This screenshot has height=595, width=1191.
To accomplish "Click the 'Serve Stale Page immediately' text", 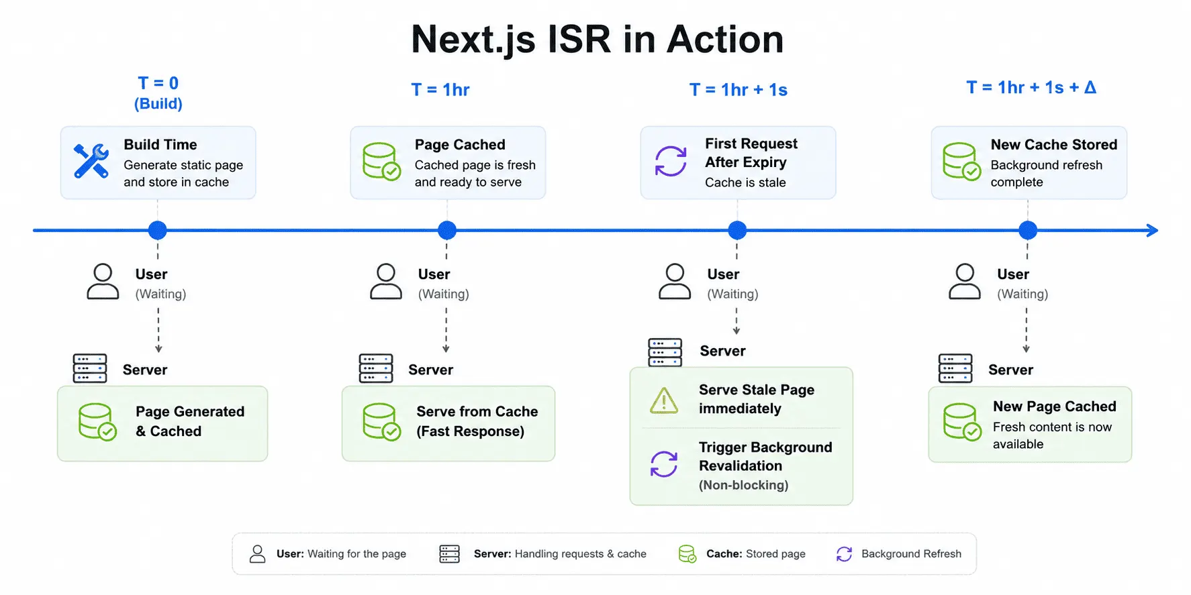I will click(x=757, y=399).
